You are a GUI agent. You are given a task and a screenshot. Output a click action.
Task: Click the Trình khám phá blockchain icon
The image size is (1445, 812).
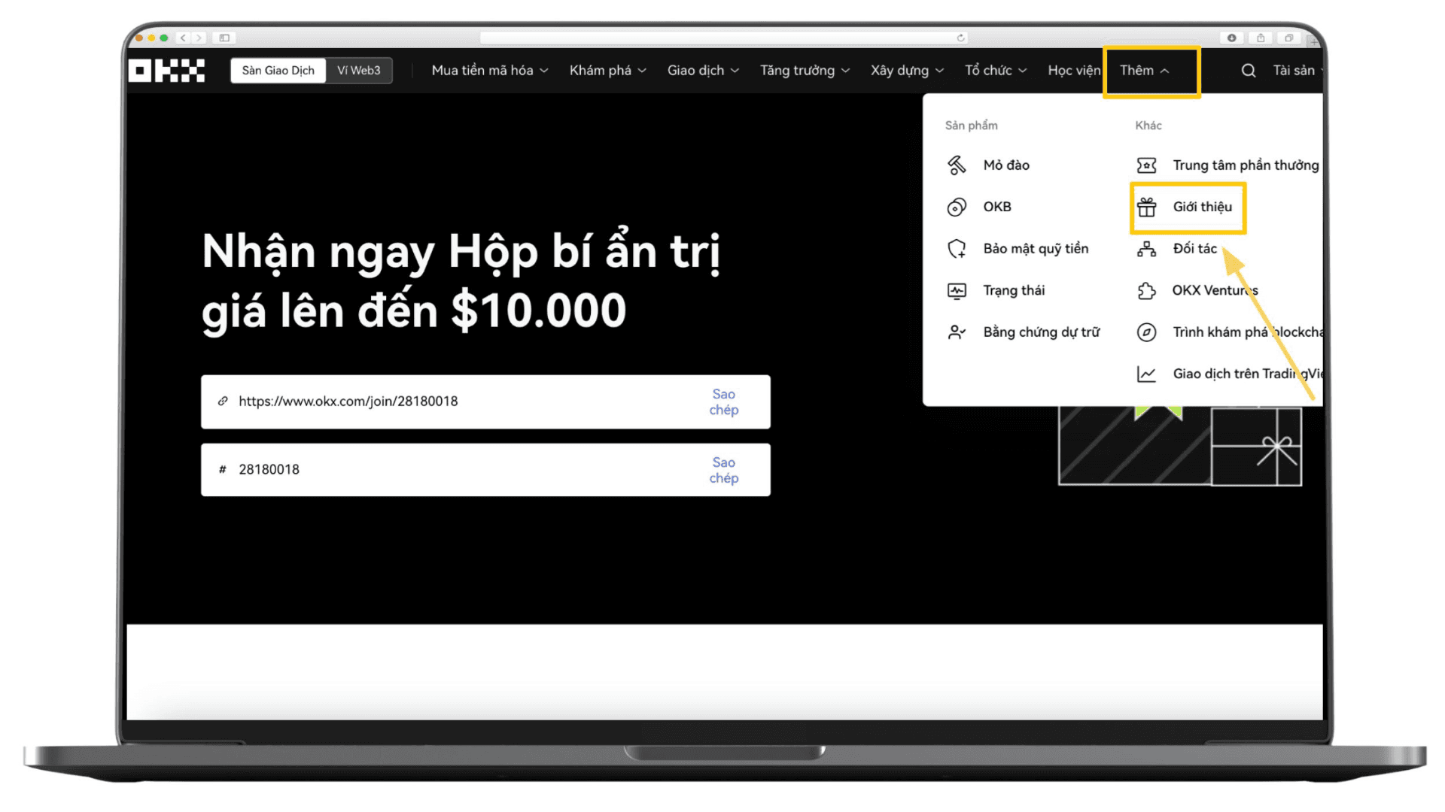click(x=1147, y=331)
